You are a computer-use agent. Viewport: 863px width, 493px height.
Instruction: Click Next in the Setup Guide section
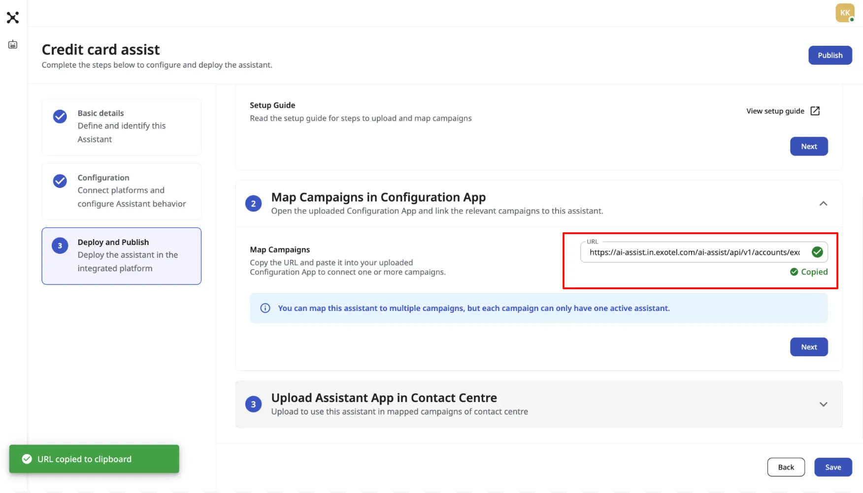pyautogui.click(x=809, y=146)
